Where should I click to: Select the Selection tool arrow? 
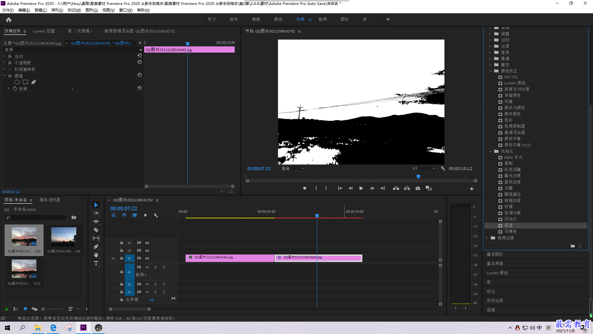tap(96, 205)
